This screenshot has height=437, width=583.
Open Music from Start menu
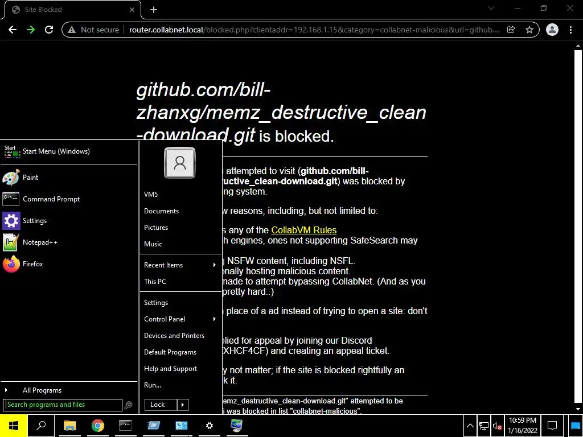coord(180,244)
